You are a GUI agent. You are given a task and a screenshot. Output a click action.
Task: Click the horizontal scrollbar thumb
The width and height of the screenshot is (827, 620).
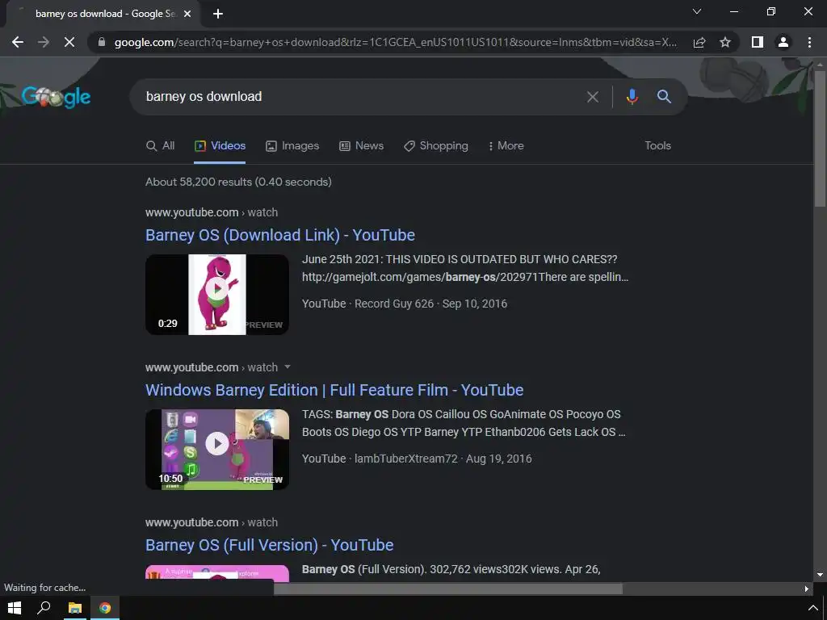click(448, 589)
